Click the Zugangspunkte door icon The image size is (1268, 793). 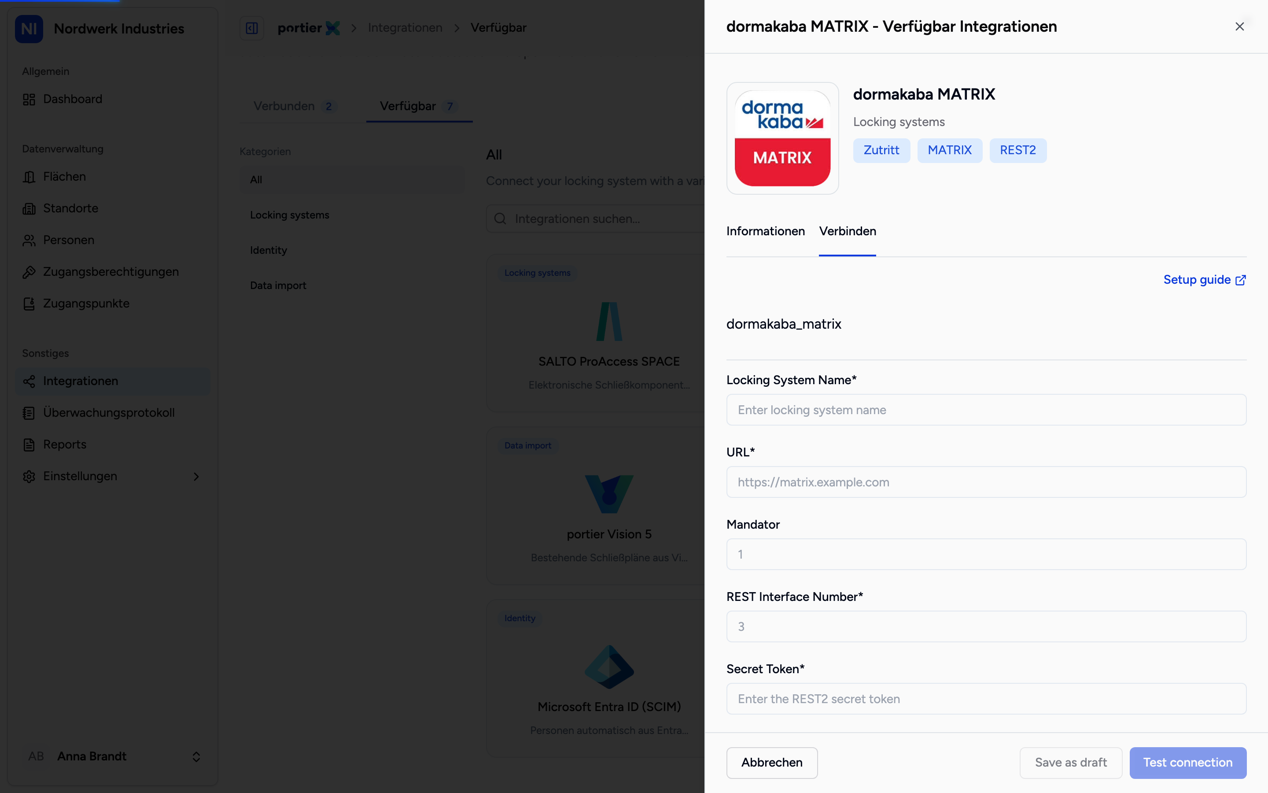click(x=29, y=304)
